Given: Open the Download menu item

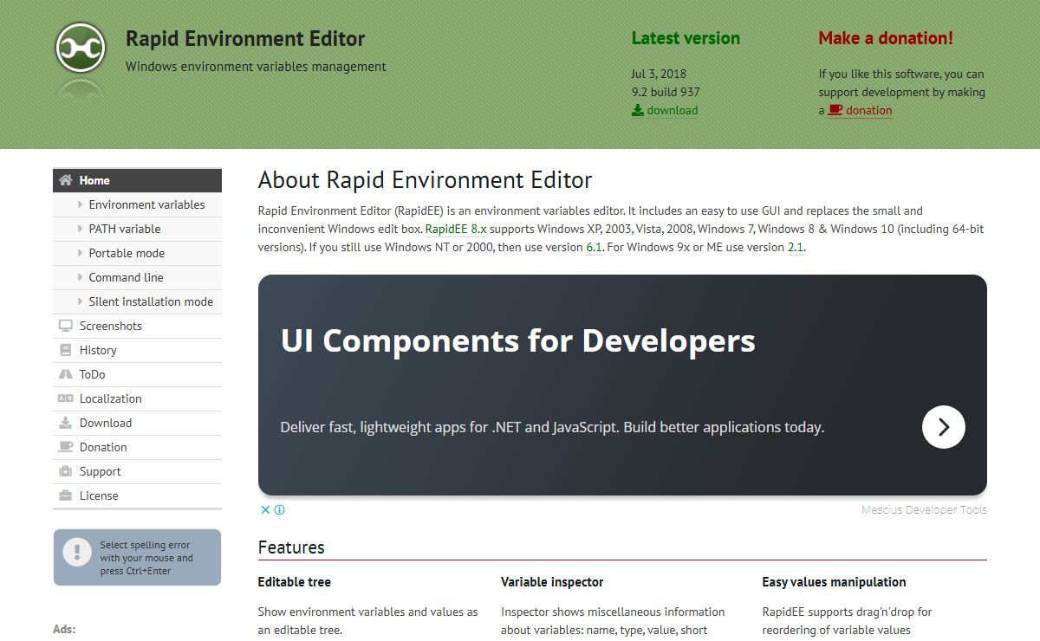Looking at the screenshot, I should 138,423.
